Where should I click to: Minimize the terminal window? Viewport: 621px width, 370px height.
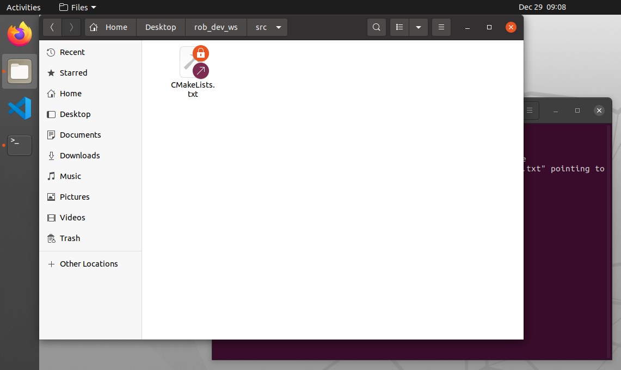(x=556, y=110)
